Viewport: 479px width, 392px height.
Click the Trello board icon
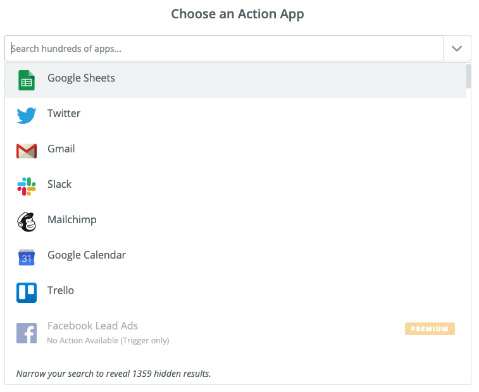click(x=27, y=292)
